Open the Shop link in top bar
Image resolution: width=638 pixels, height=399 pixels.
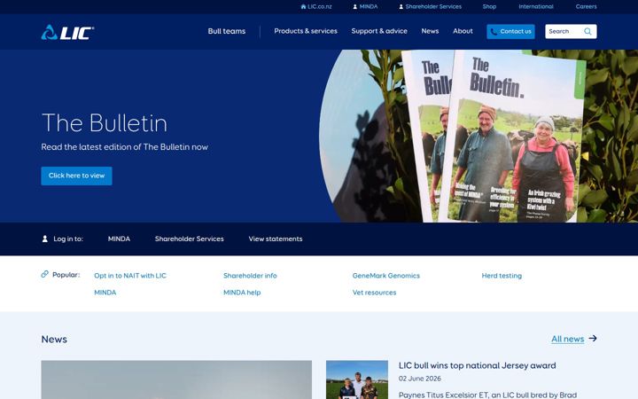pyautogui.click(x=489, y=6)
